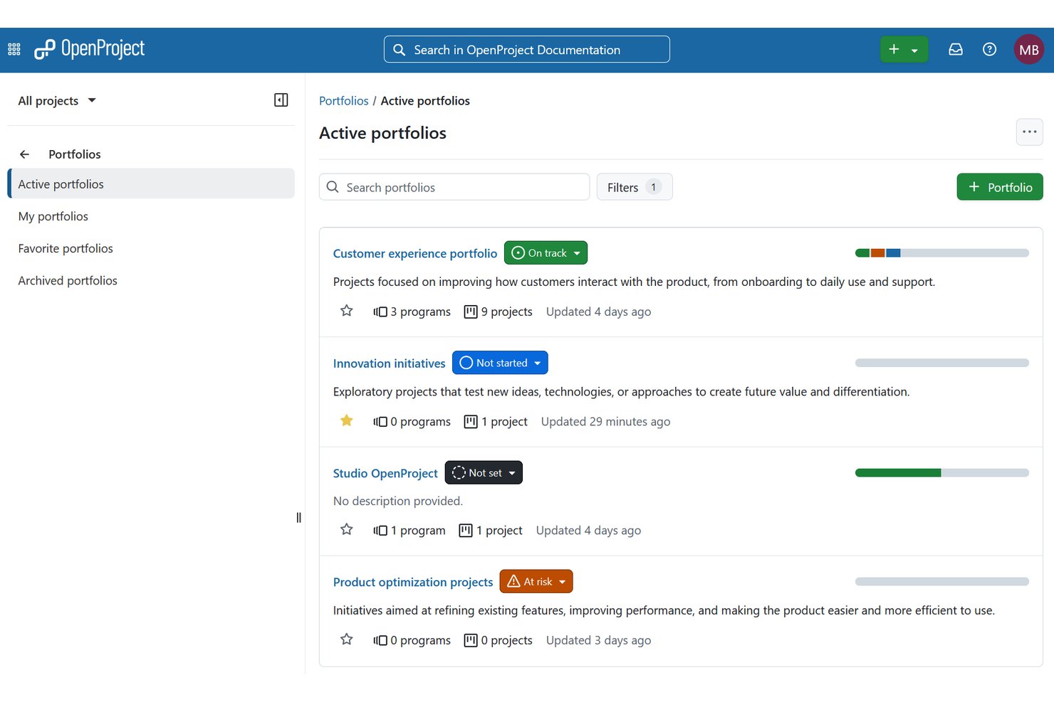The height and width of the screenshot is (702, 1054).
Task: Click the magnifier icon in Search portfolios
Action: [333, 187]
